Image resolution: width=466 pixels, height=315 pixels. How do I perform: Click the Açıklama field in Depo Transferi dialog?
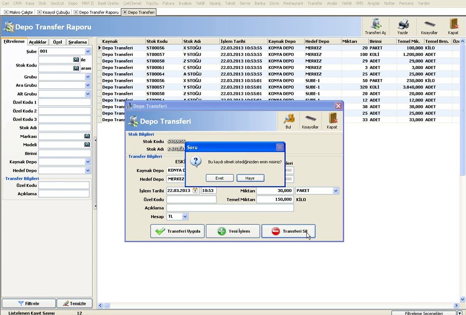pos(230,208)
